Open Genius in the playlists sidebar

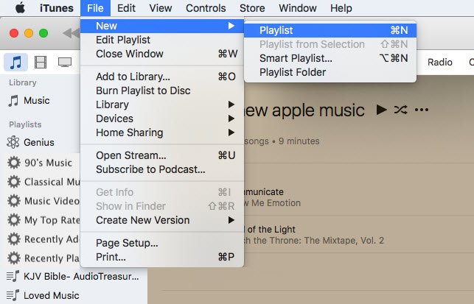[x=38, y=143]
